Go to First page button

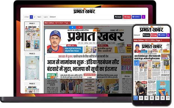tap(26, 17)
